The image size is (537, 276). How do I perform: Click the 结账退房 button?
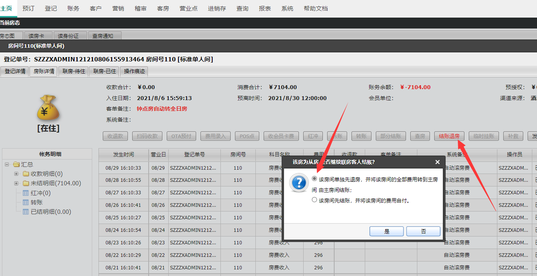click(x=449, y=136)
